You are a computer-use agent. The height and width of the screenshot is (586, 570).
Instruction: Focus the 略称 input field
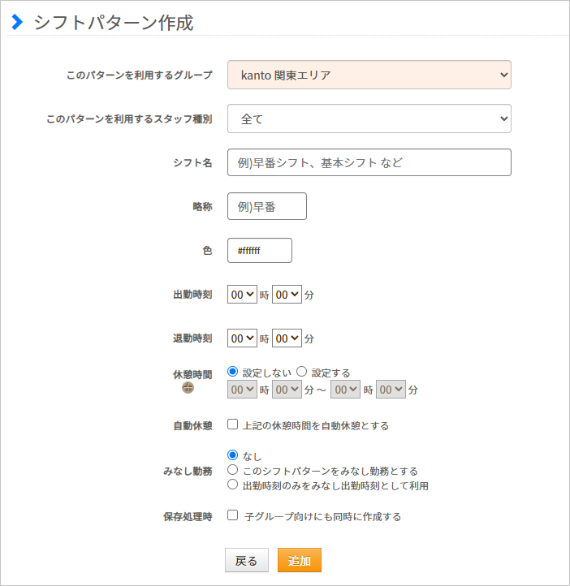click(266, 206)
